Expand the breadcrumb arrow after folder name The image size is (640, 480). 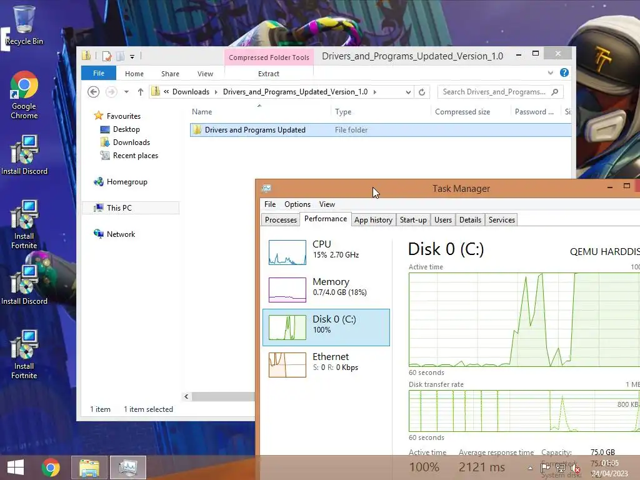point(375,92)
